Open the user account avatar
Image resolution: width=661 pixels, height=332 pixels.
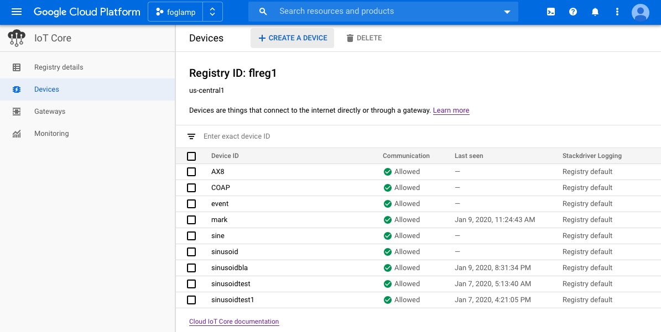coord(641,12)
